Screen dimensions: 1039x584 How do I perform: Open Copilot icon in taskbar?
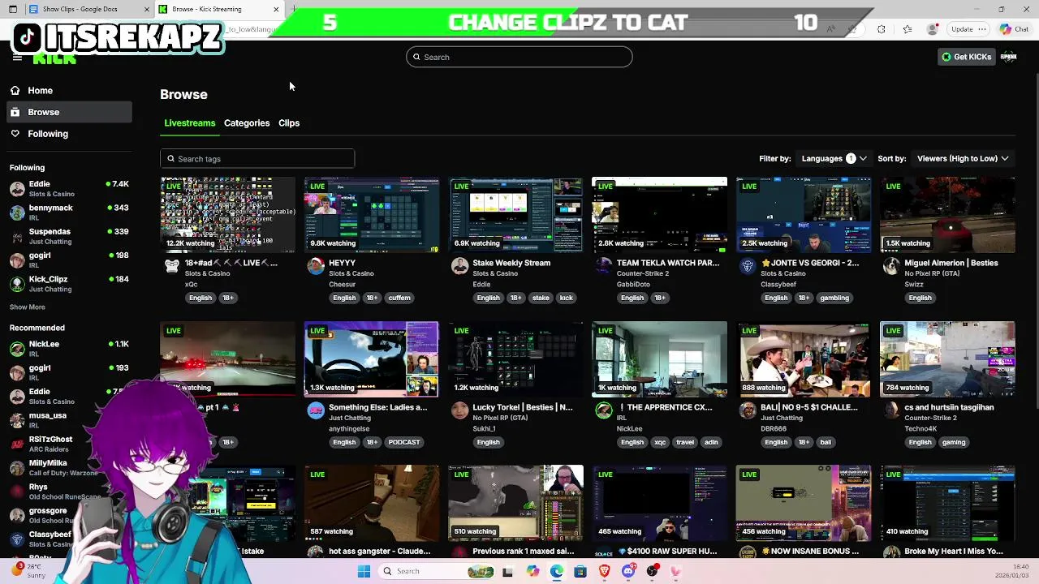[x=532, y=571]
